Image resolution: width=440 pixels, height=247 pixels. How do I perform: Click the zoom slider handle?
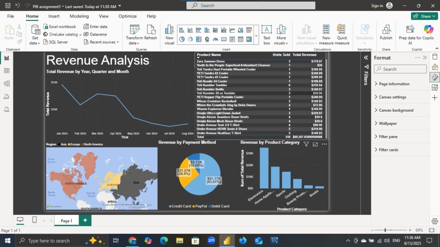pyautogui.click(x=385, y=230)
